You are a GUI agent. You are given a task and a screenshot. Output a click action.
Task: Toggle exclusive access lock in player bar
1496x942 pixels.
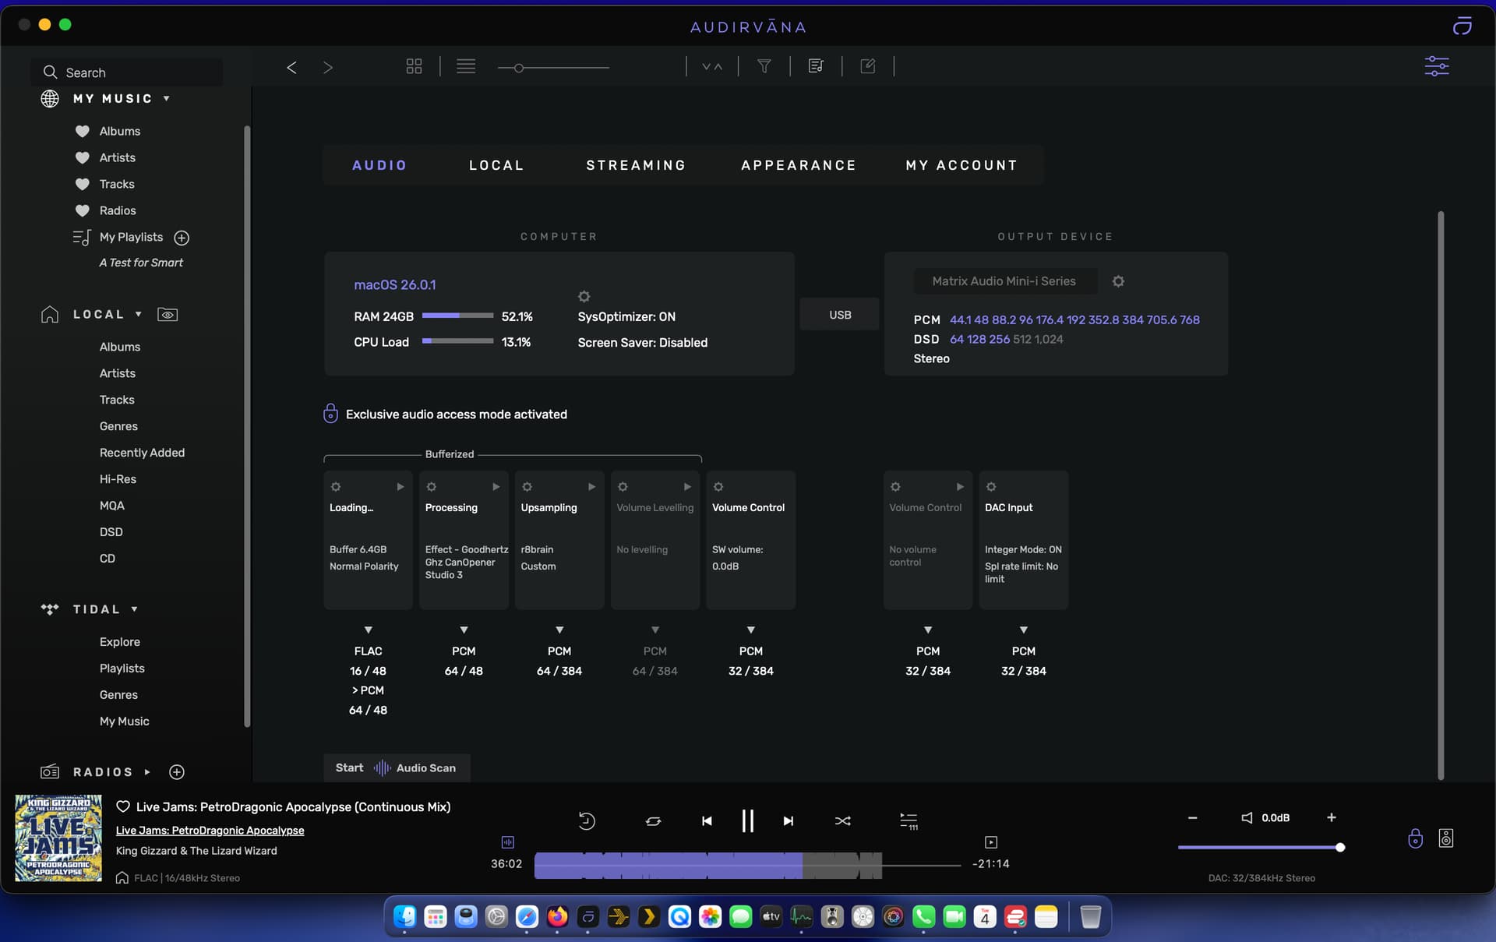tap(1415, 838)
